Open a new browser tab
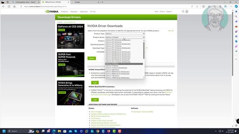This screenshot has width=239, height=134. click(102, 2)
